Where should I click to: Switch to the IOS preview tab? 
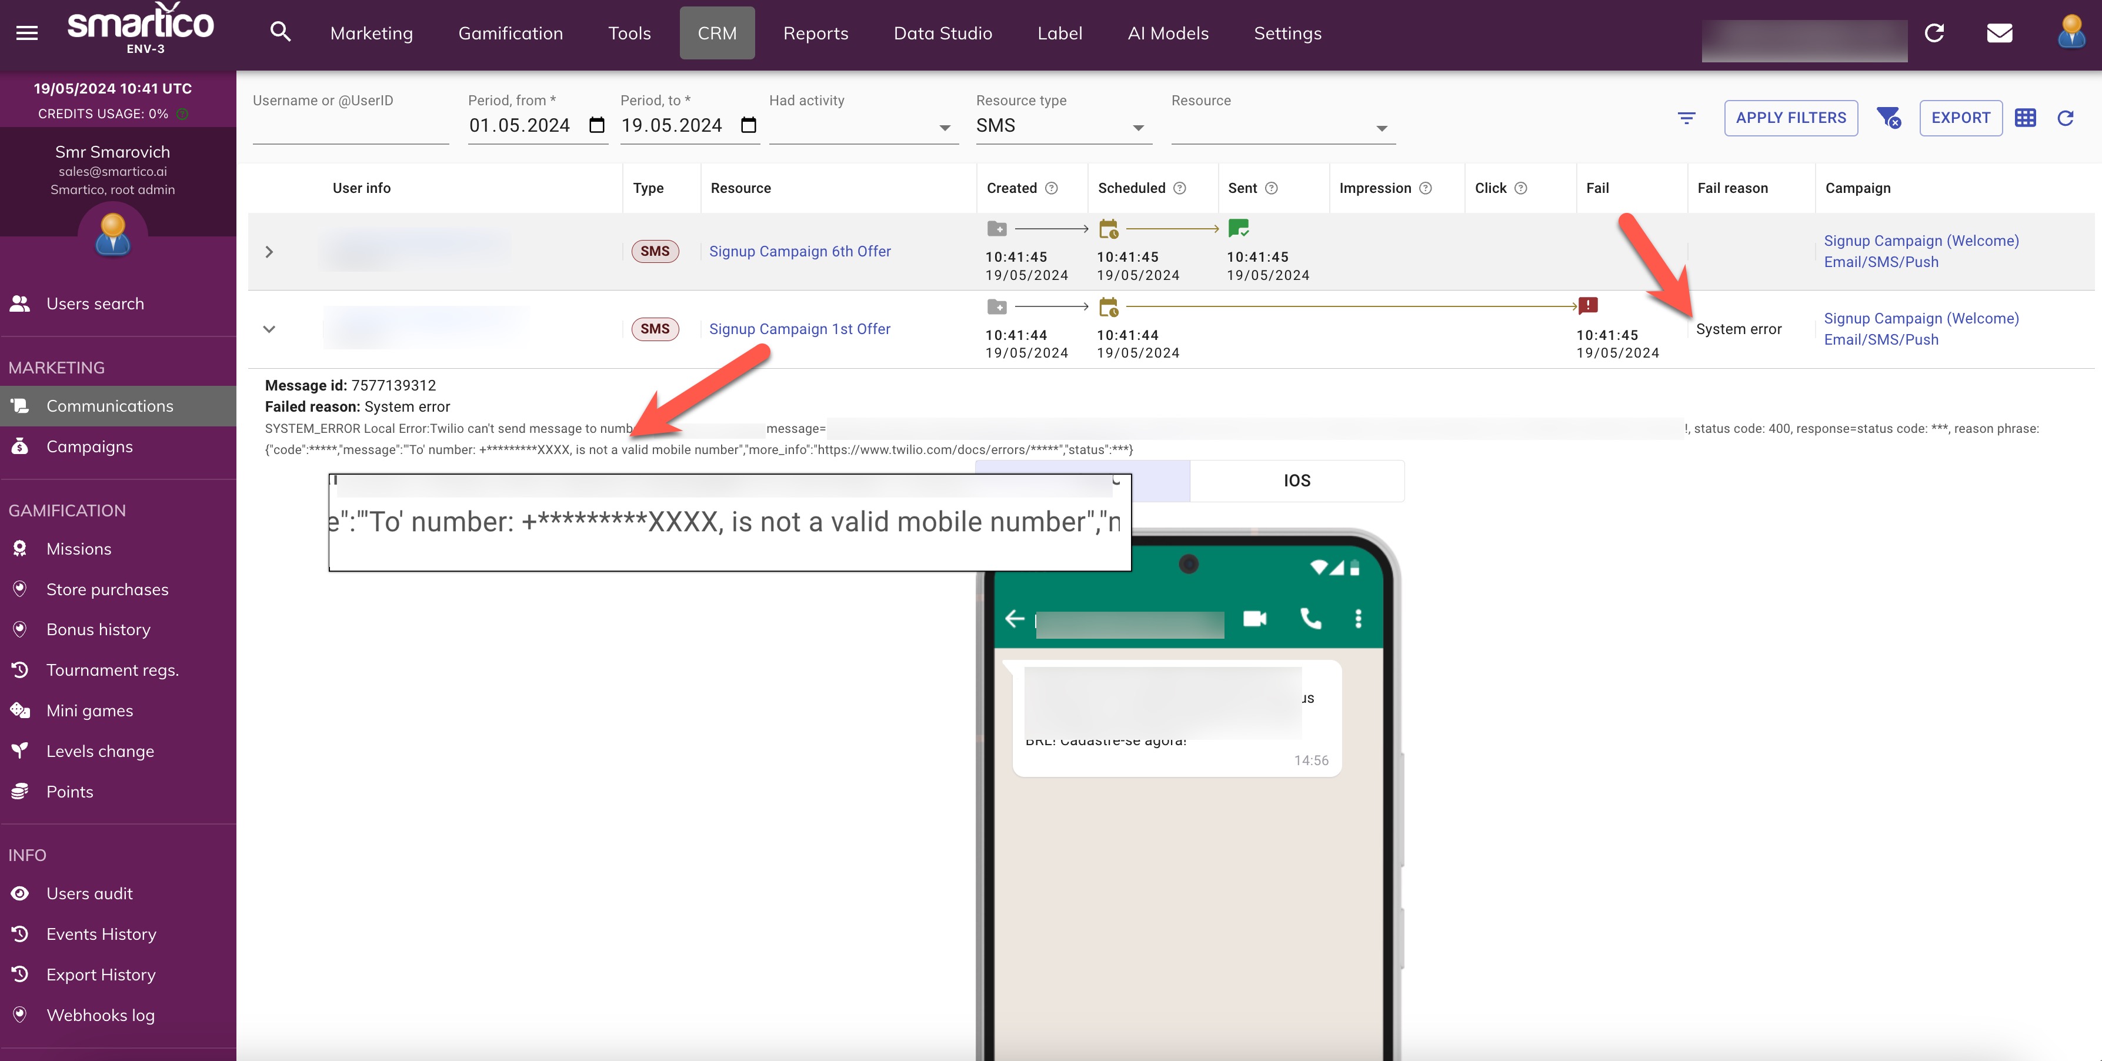click(1297, 481)
